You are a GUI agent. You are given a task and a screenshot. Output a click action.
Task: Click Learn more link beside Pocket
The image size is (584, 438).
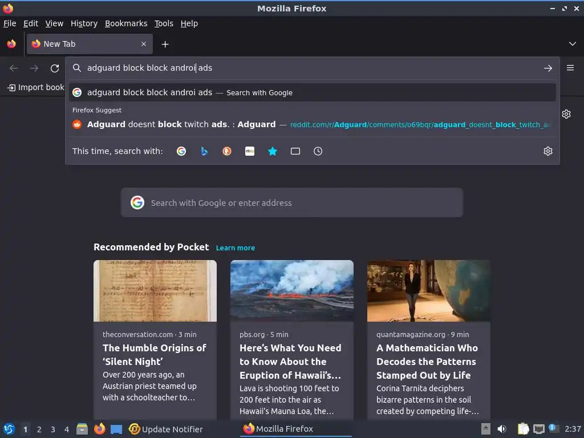tap(236, 248)
